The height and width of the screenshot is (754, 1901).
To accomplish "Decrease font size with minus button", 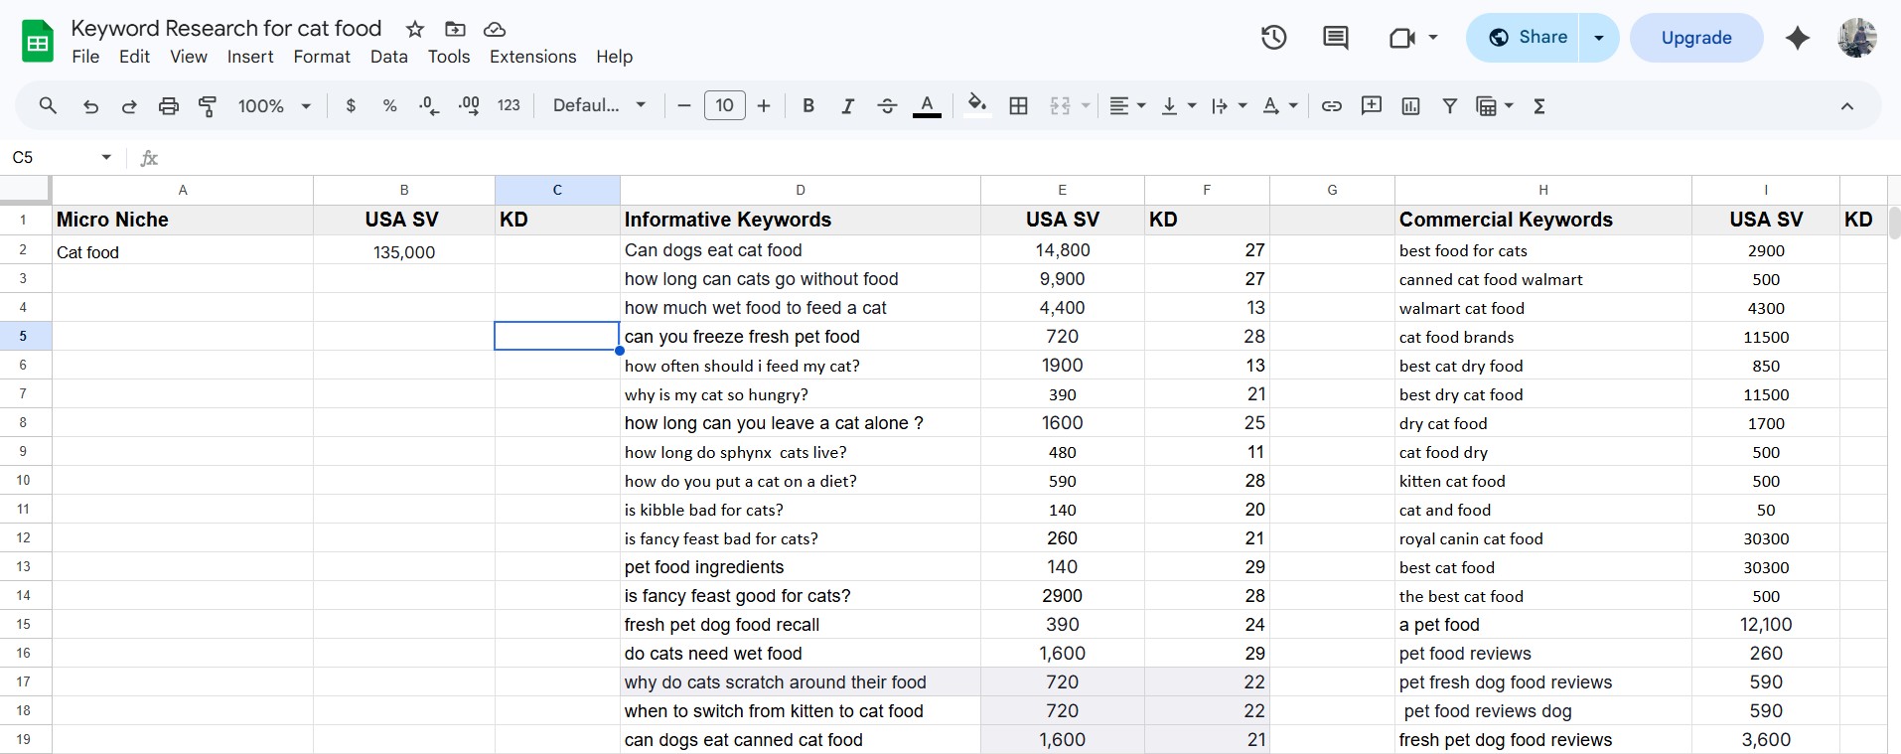I will [683, 105].
